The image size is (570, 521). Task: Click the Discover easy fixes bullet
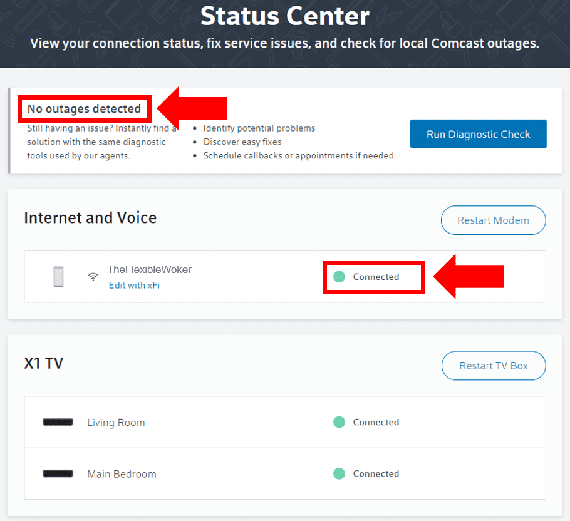coord(242,142)
